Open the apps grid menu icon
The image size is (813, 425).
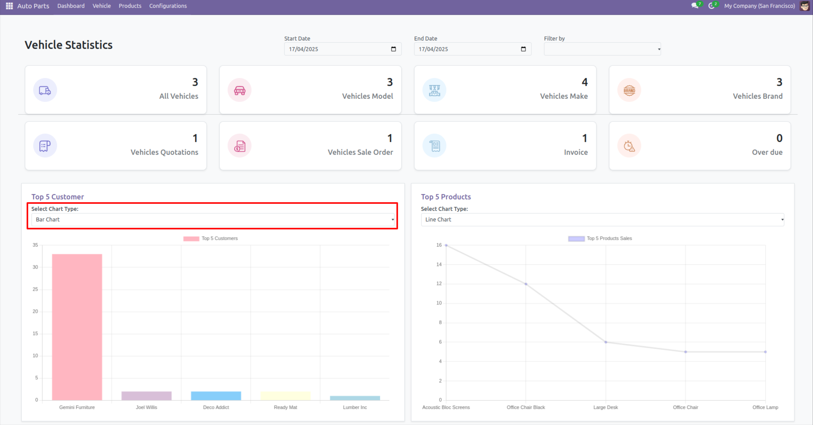[9, 6]
